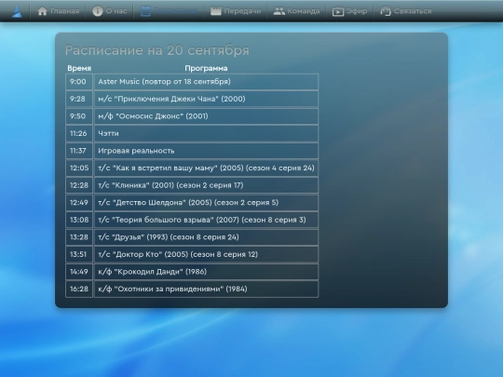Select Детство Шелдона program entry
This screenshot has height=377, width=503.
click(x=206, y=203)
